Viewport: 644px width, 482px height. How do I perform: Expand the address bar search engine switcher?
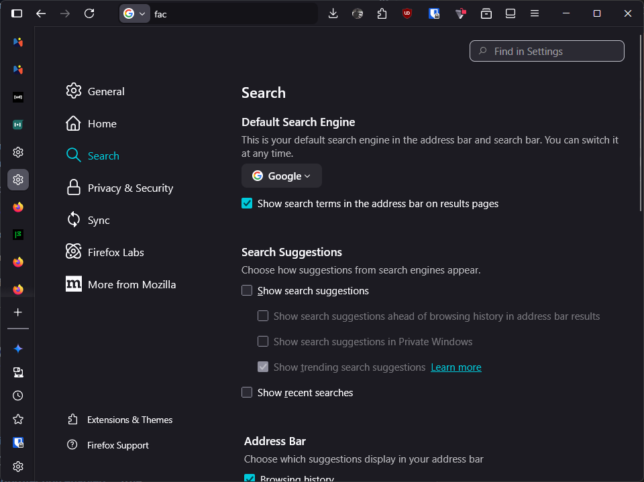[134, 13]
